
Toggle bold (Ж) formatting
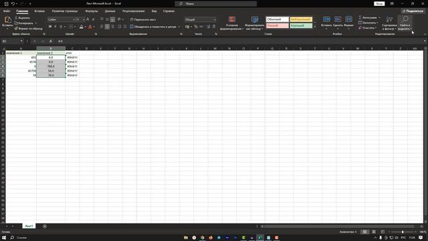[x=50, y=27]
